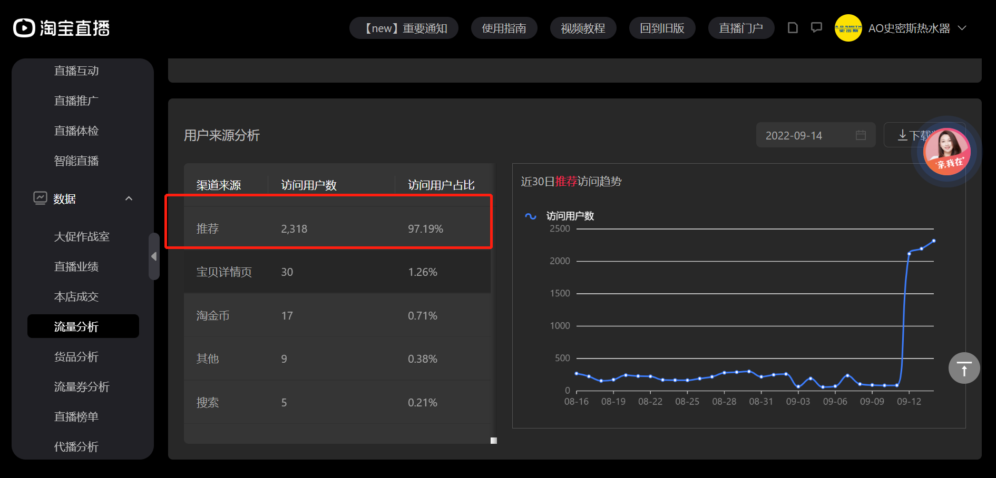Open the document icon in header
The image size is (996, 478).
coord(793,28)
